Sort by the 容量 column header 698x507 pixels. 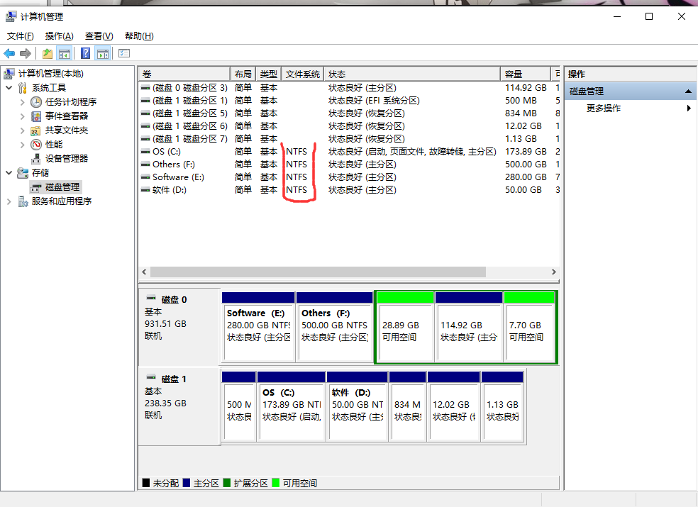[x=526, y=74]
